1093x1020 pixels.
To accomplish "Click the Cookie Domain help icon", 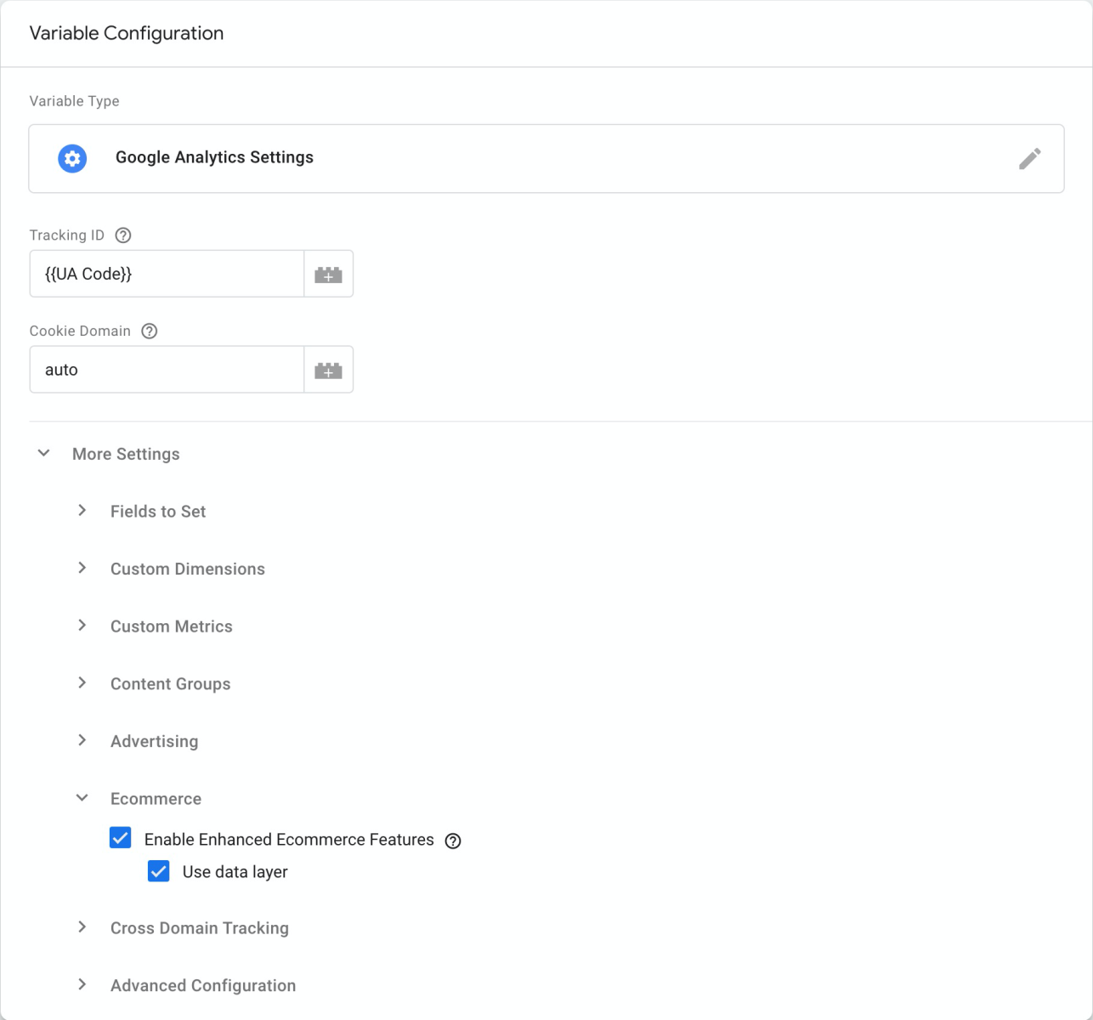I will pos(150,331).
